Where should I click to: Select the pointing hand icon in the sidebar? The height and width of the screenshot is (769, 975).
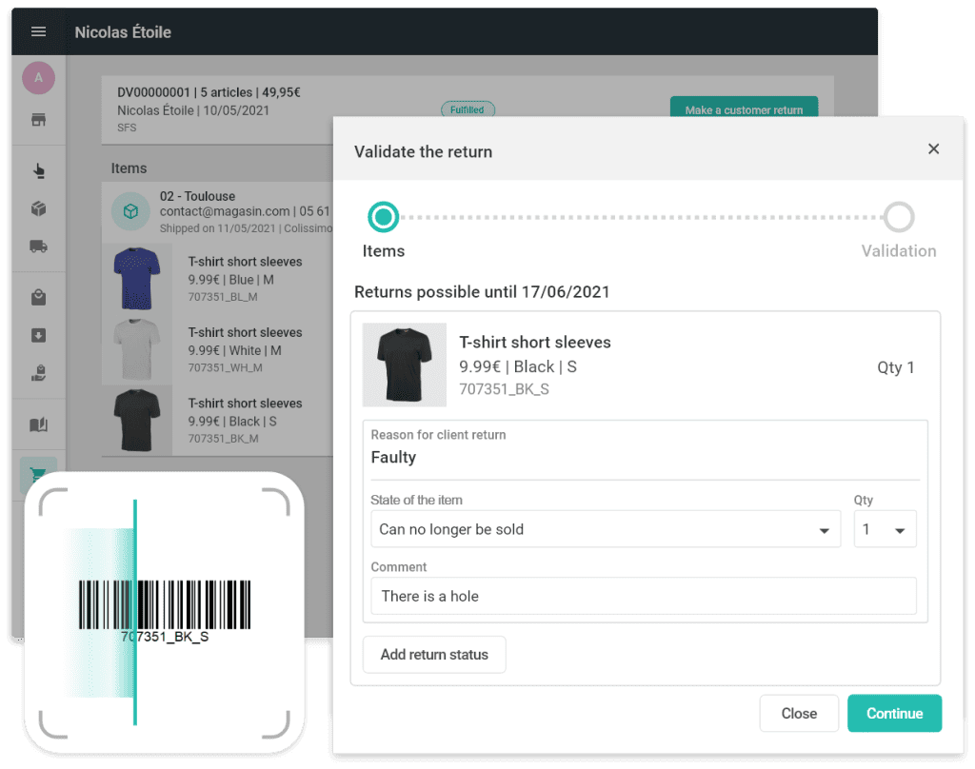click(x=38, y=171)
